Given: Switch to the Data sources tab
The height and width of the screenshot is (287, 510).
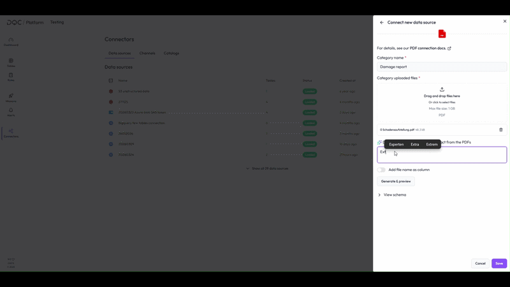Looking at the screenshot, I should click(119, 54).
